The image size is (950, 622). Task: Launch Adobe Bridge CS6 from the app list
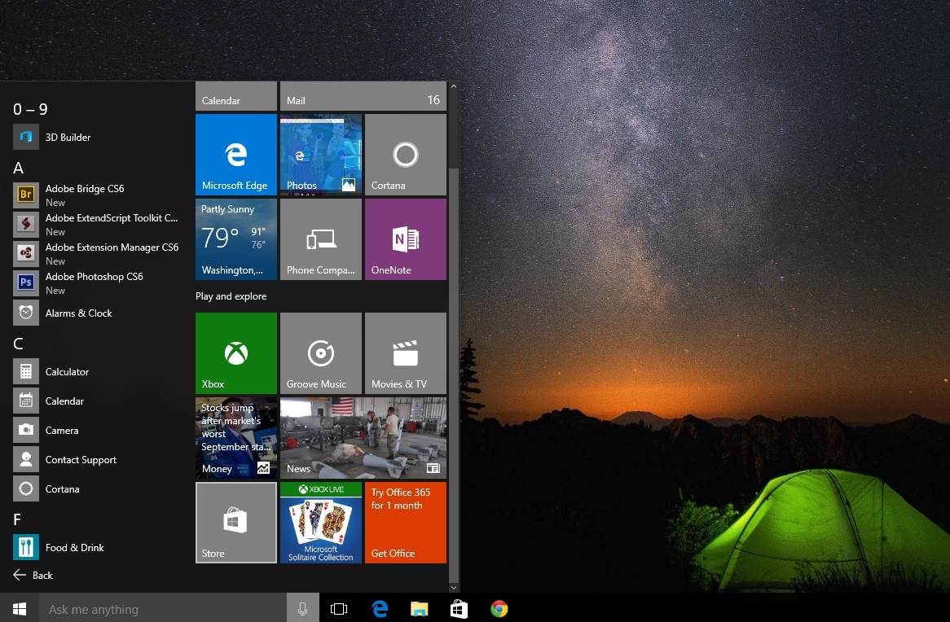(x=97, y=195)
